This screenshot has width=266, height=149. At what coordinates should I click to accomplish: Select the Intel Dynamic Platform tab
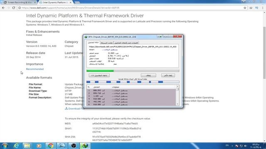point(55,2)
